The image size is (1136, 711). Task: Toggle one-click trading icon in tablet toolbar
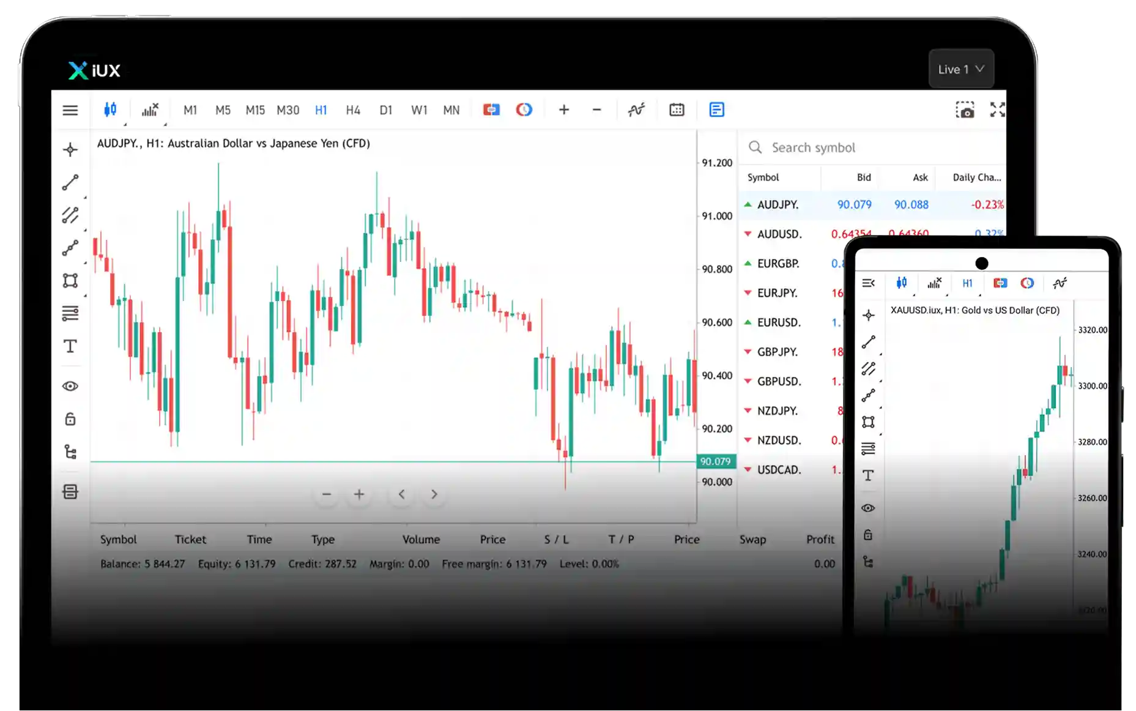point(491,110)
